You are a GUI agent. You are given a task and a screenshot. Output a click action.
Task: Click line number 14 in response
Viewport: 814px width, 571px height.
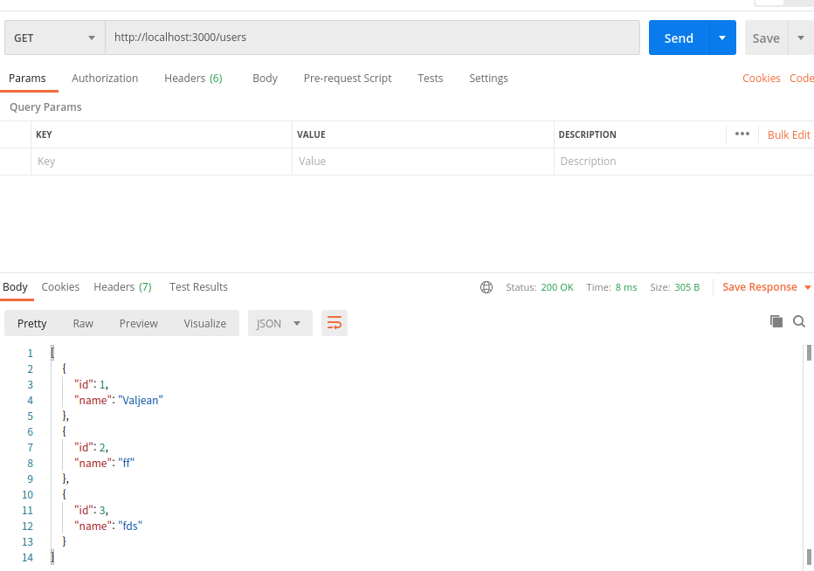[x=28, y=558]
